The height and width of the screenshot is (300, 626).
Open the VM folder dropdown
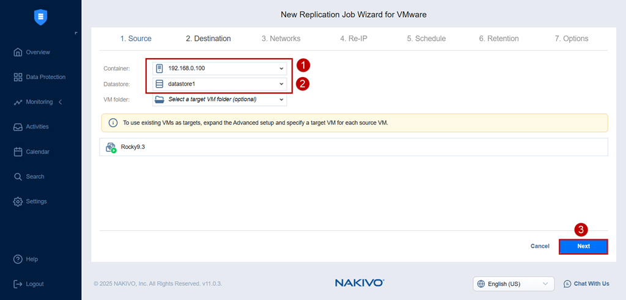click(219, 99)
